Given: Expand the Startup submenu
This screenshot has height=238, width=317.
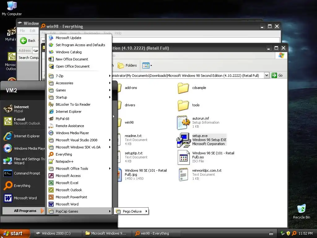Looking at the screenshot, I should [x=79, y=97].
